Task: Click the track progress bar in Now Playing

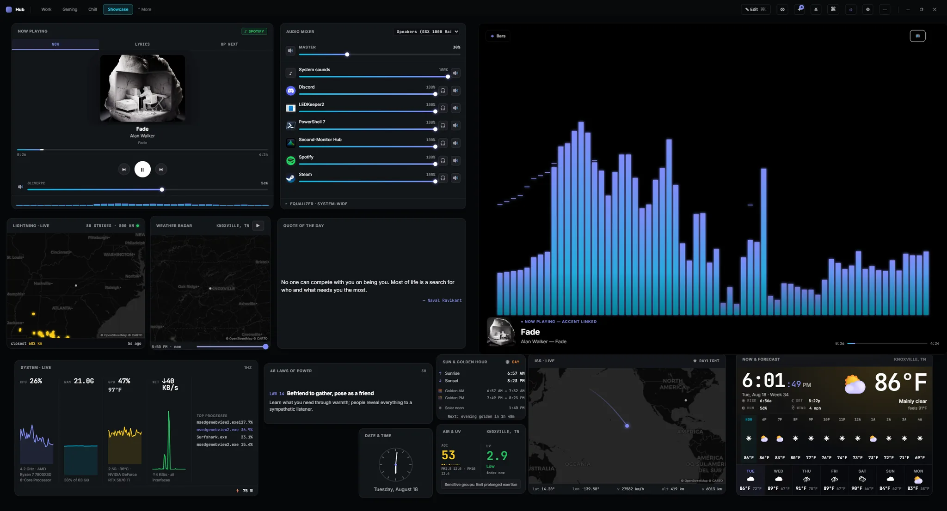Action: (x=142, y=150)
